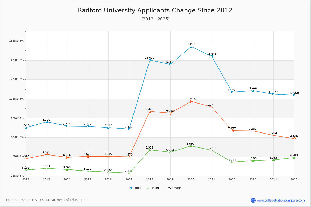Click the Total marker labeled 7,737
Screen dimensions: 311x207
pos(88,126)
